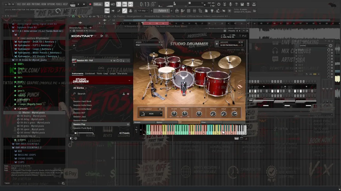Open the OPTIONS menu
The width and height of the screenshot is (341, 191).
pyautogui.click(x=51, y=4)
